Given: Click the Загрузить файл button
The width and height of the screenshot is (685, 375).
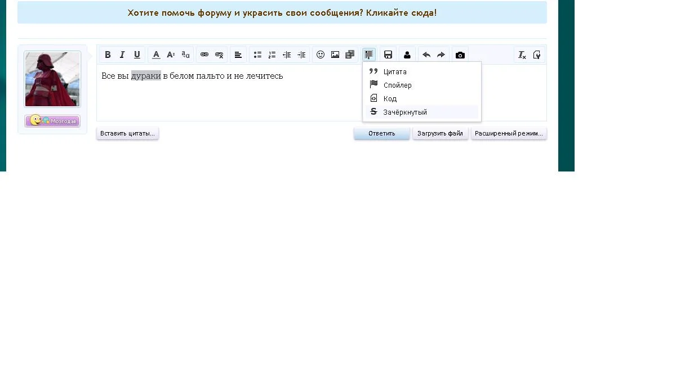Looking at the screenshot, I should pos(440,133).
